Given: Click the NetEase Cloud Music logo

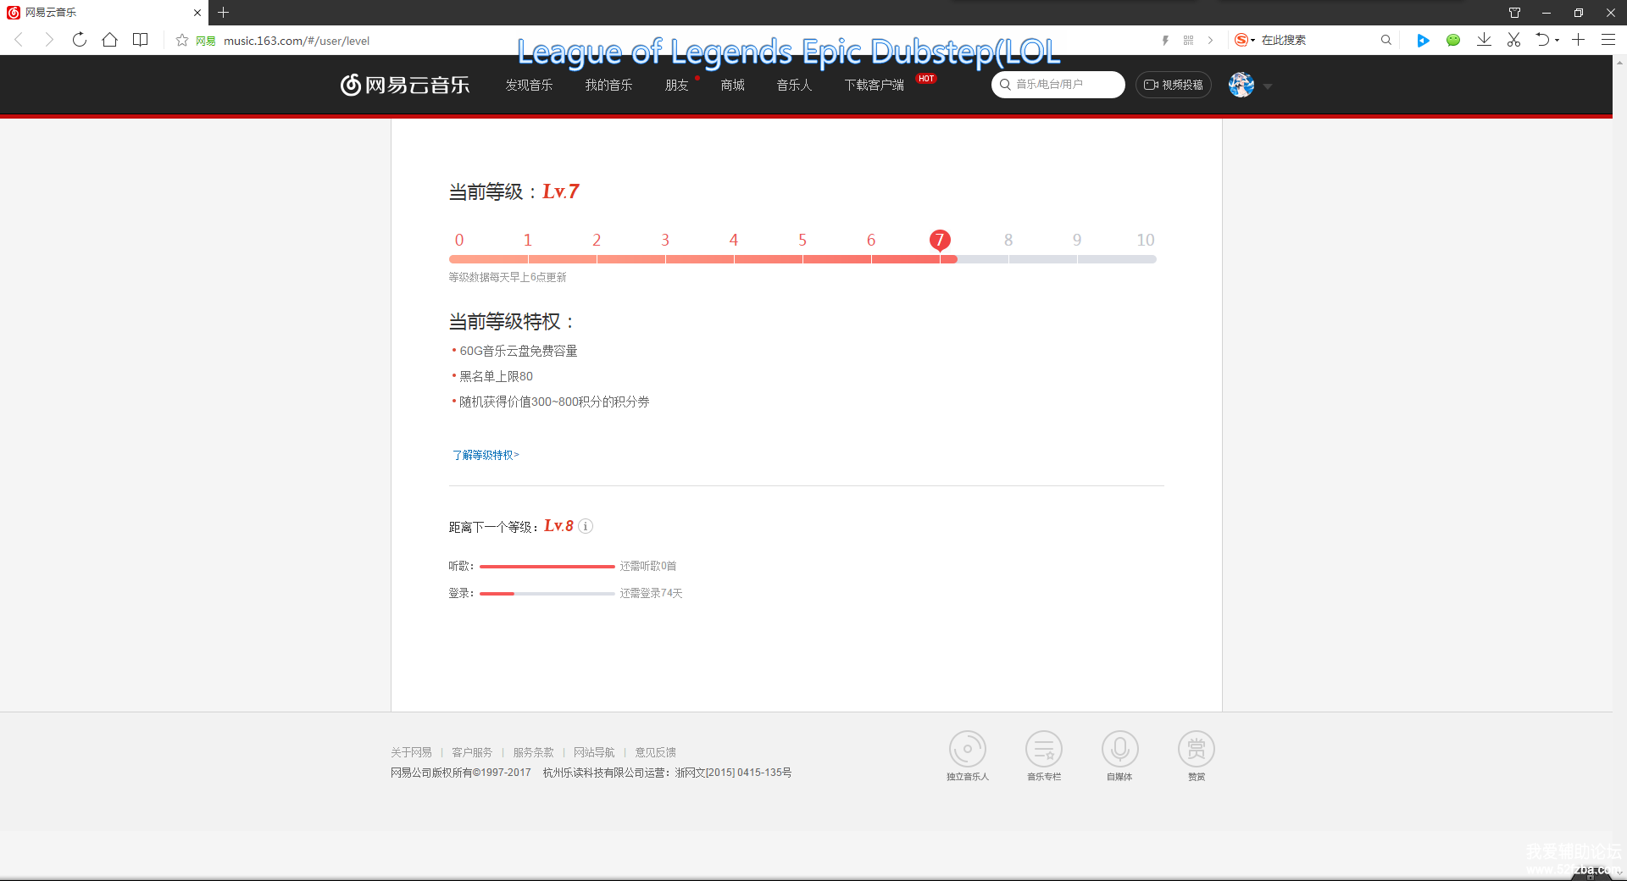Looking at the screenshot, I should (405, 85).
